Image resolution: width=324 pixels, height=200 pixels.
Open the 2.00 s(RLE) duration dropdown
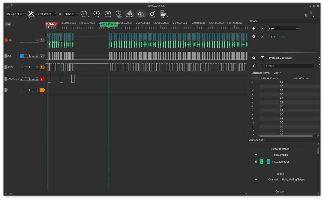[47, 14]
